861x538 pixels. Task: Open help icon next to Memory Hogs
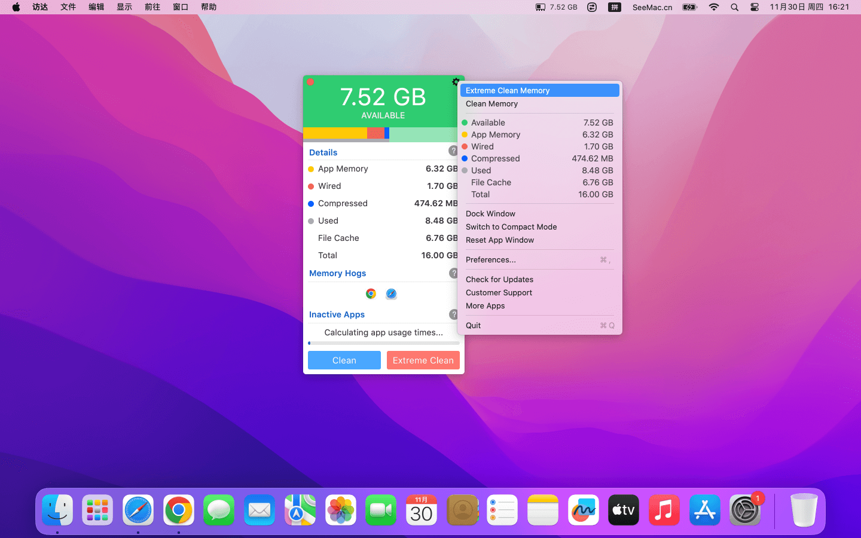click(453, 273)
